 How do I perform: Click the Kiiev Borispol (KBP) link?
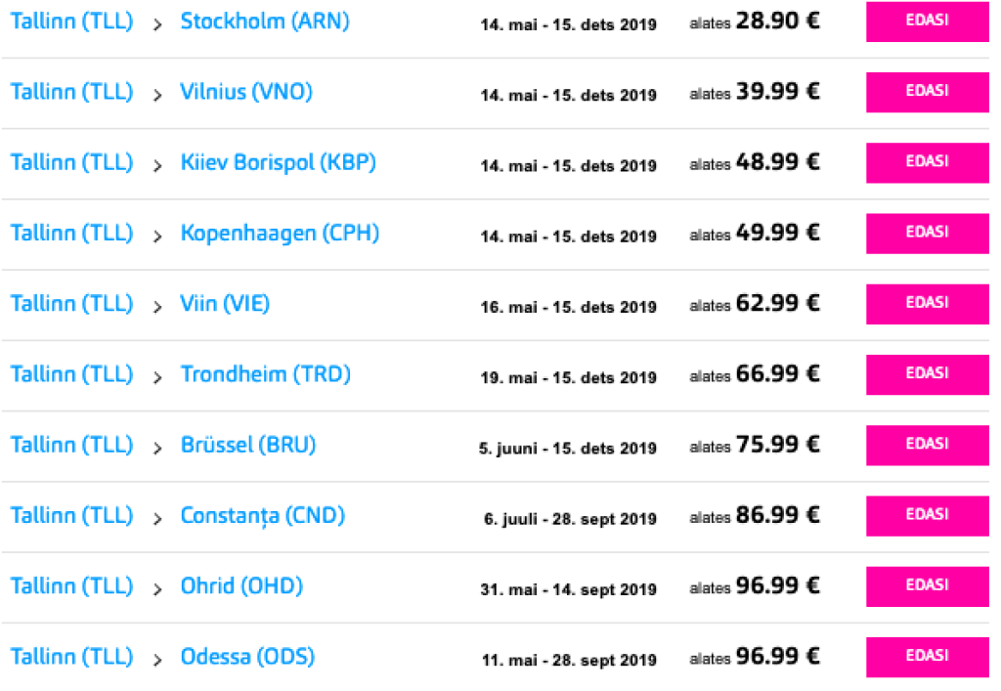point(278,162)
